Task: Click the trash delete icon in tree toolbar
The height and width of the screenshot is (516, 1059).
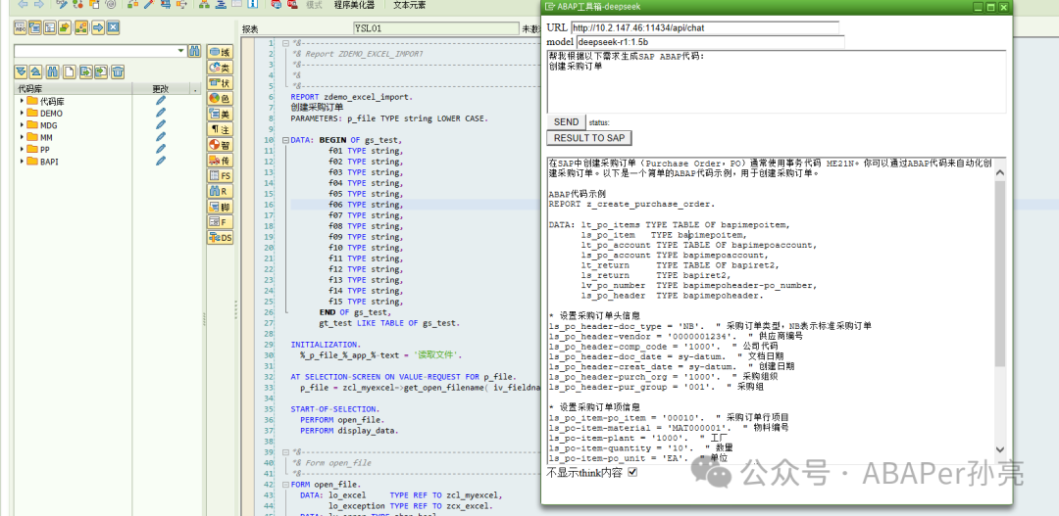Action: [118, 71]
